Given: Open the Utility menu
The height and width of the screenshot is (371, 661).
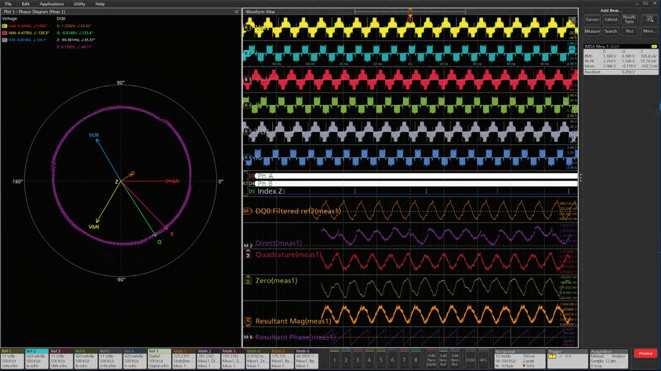Looking at the screenshot, I should tap(79, 4).
